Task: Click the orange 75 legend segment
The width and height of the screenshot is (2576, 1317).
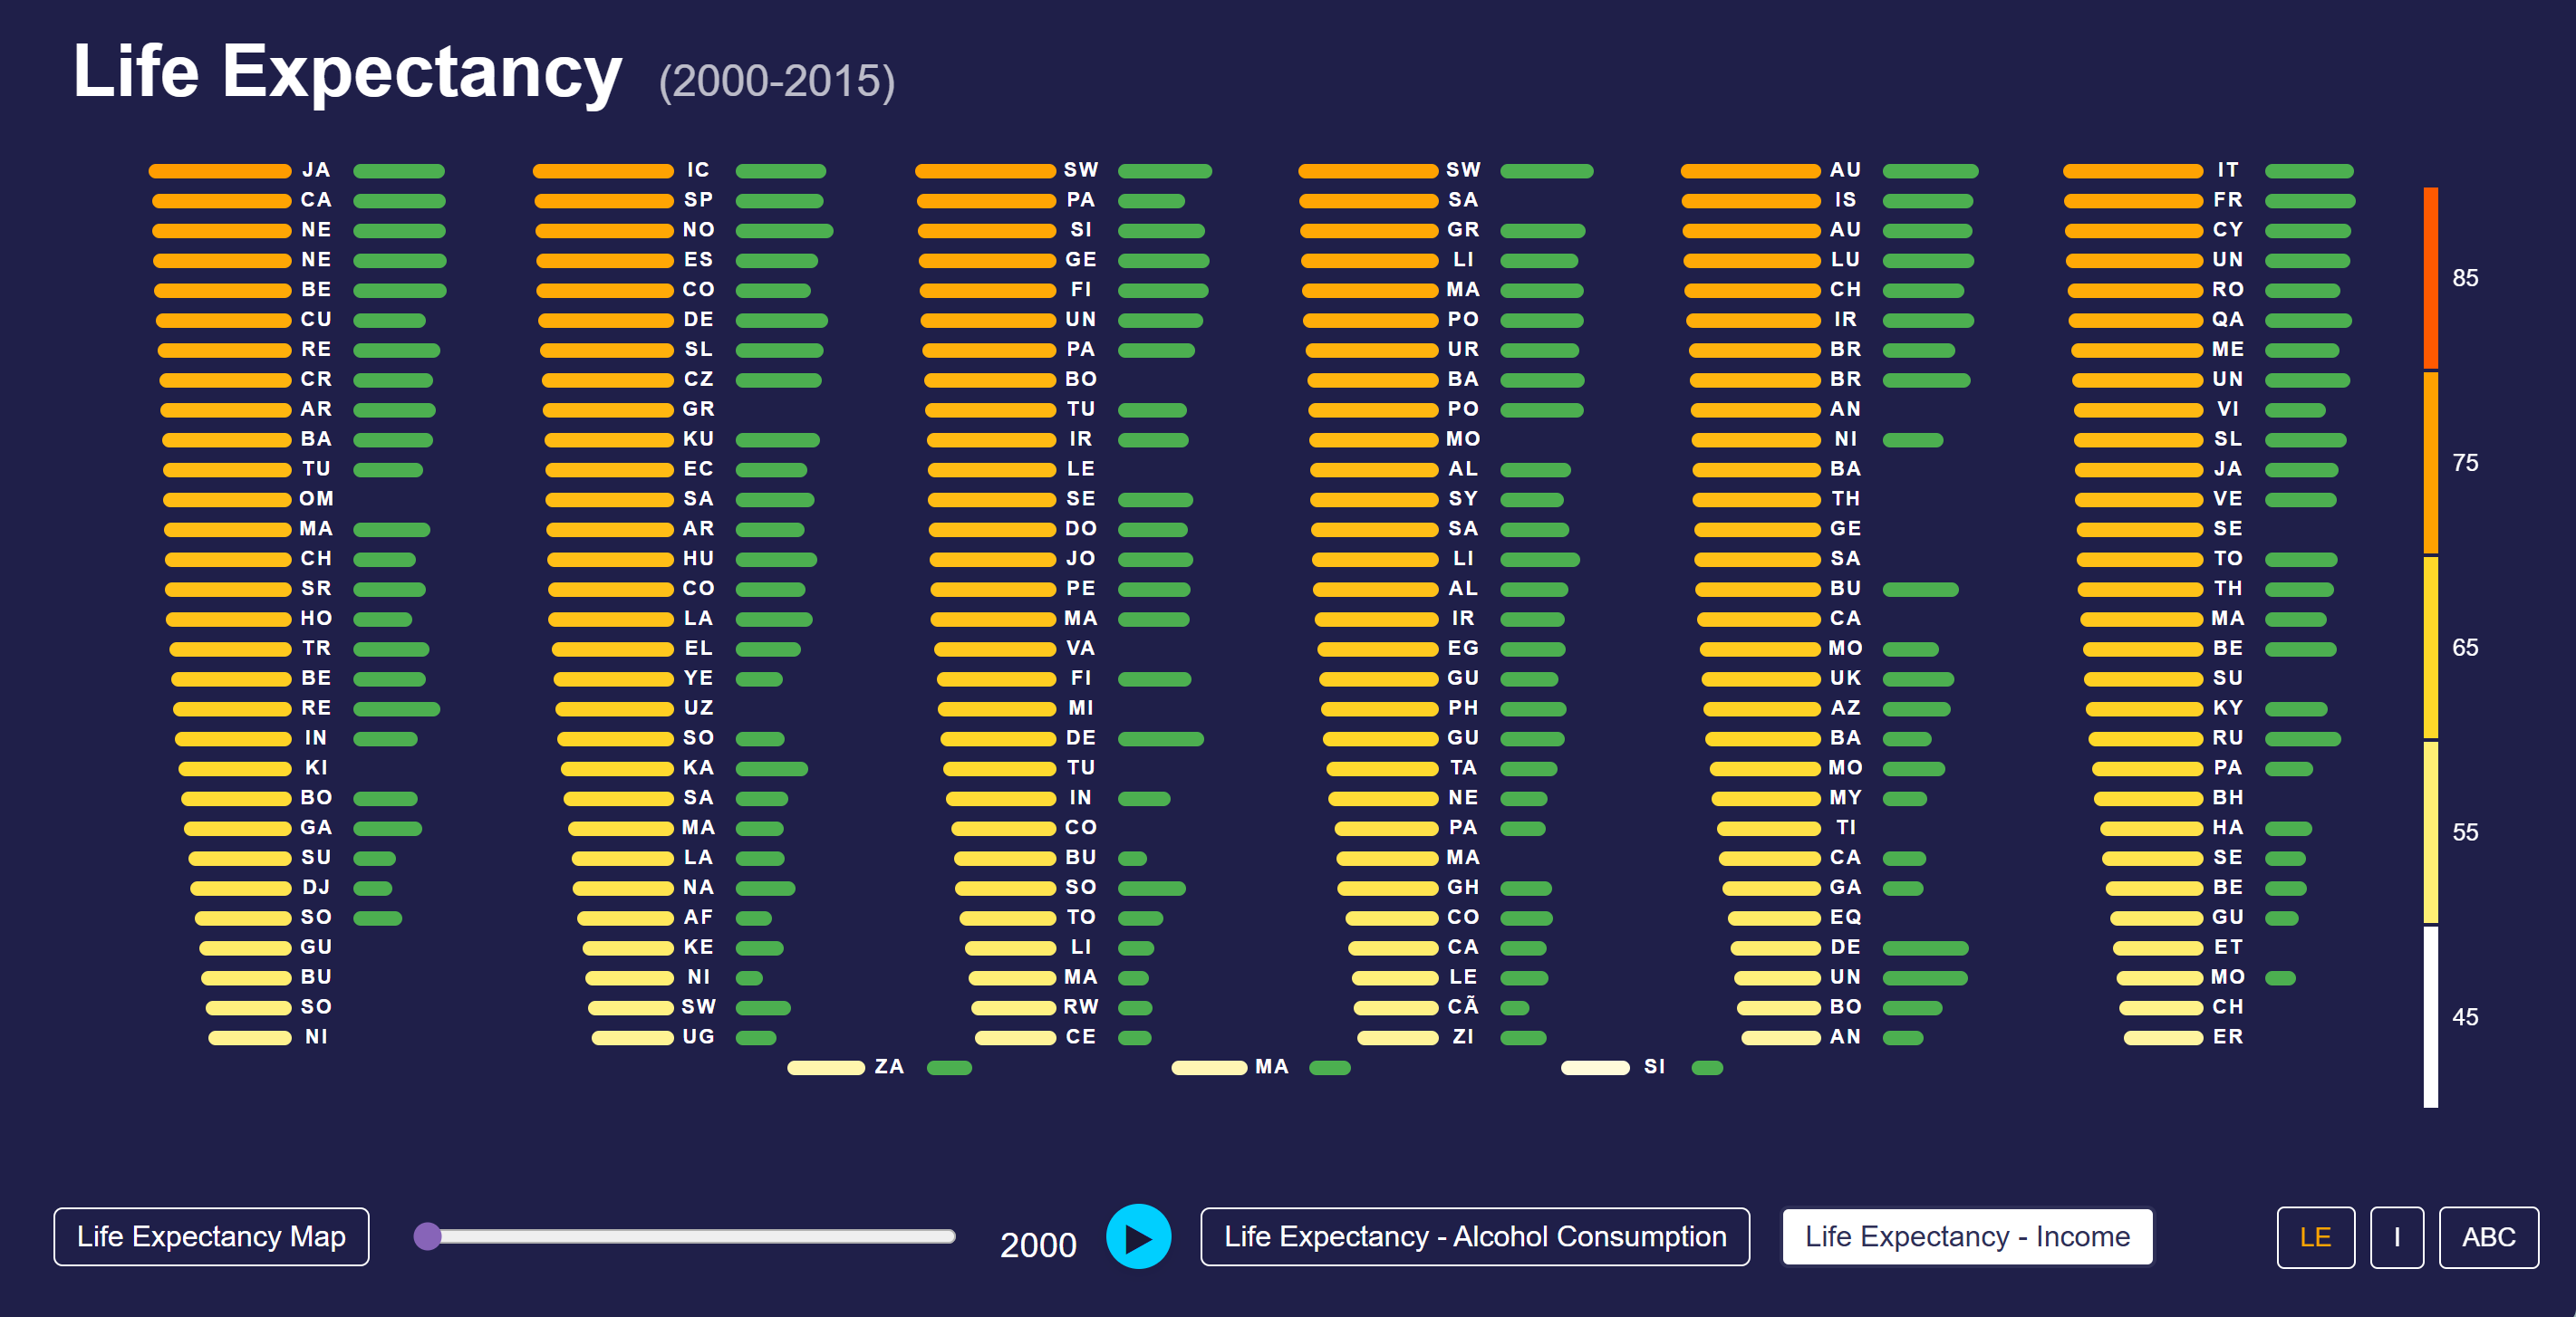Action: point(2430,463)
